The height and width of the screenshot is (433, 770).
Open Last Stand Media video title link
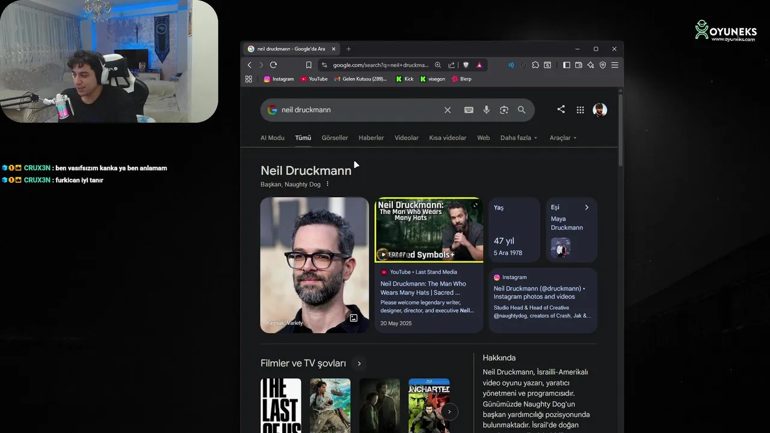tap(423, 288)
